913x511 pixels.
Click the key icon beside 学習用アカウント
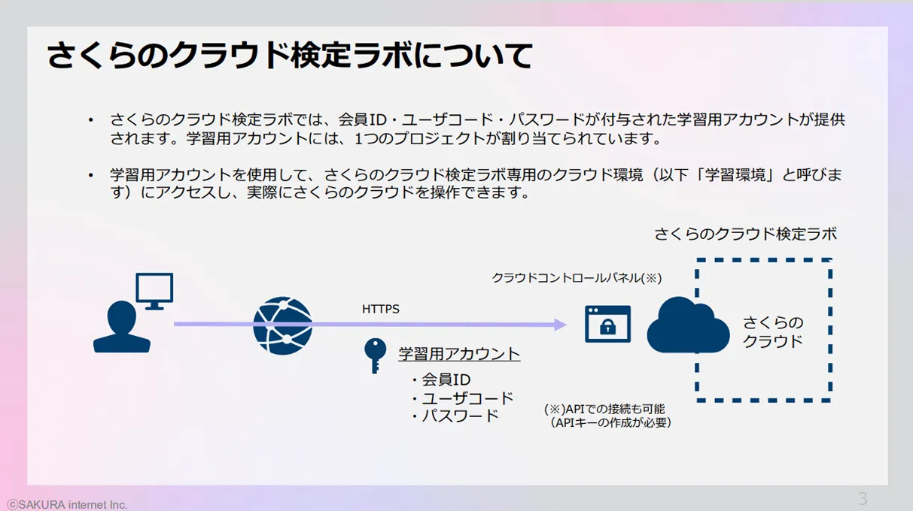(375, 355)
